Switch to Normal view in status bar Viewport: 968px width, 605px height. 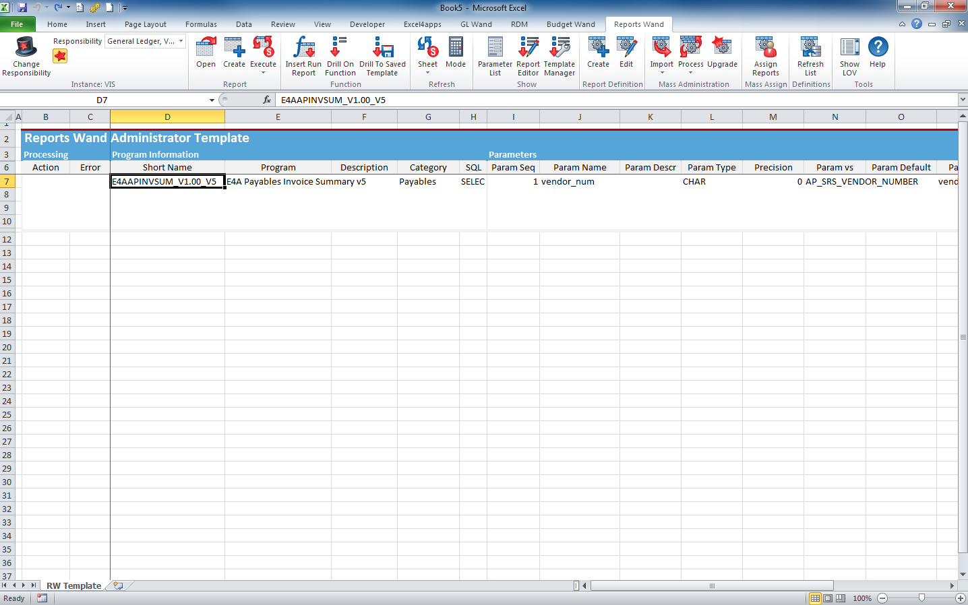815,598
